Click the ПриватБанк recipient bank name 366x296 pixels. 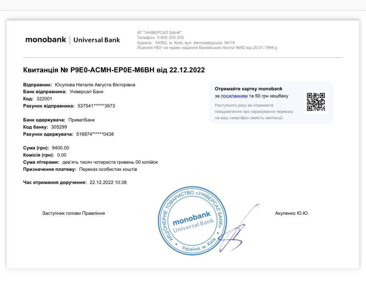(81, 120)
